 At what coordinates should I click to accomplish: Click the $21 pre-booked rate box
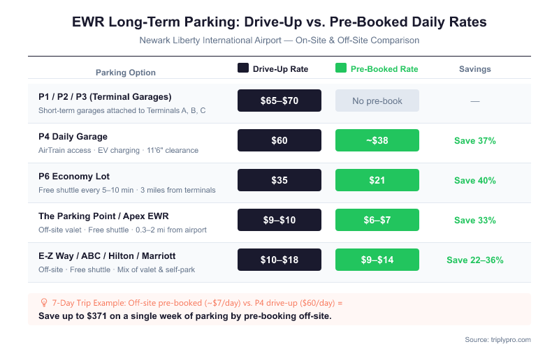click(377, 180)
